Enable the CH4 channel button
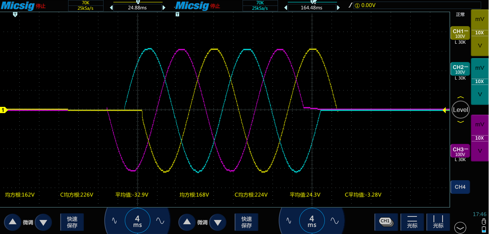The width and height of the screenshot is (489, 234). coord(460,187)
